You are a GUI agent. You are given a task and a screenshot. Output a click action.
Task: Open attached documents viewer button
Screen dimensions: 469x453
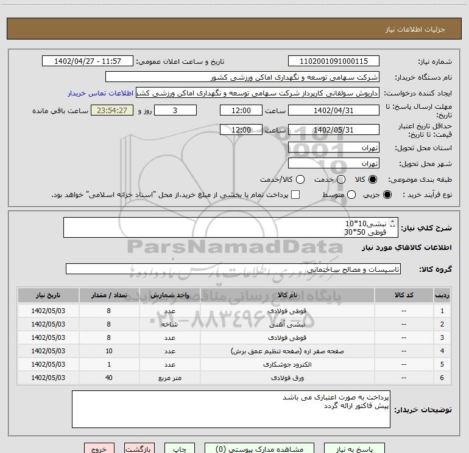point(259,449)
